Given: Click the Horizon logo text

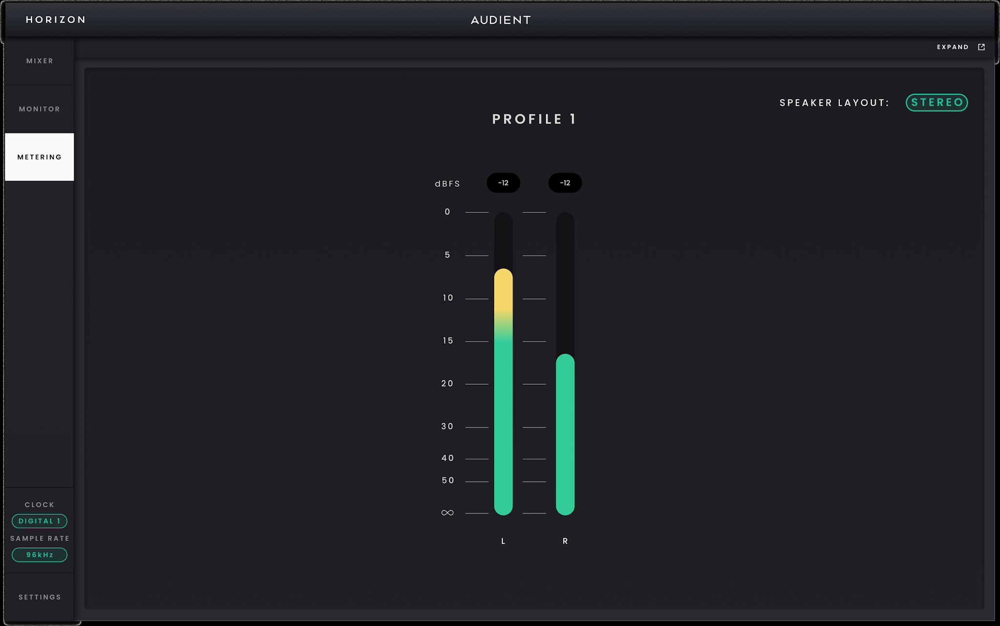Looking at the screenshot, I should (x=56, y=20).
